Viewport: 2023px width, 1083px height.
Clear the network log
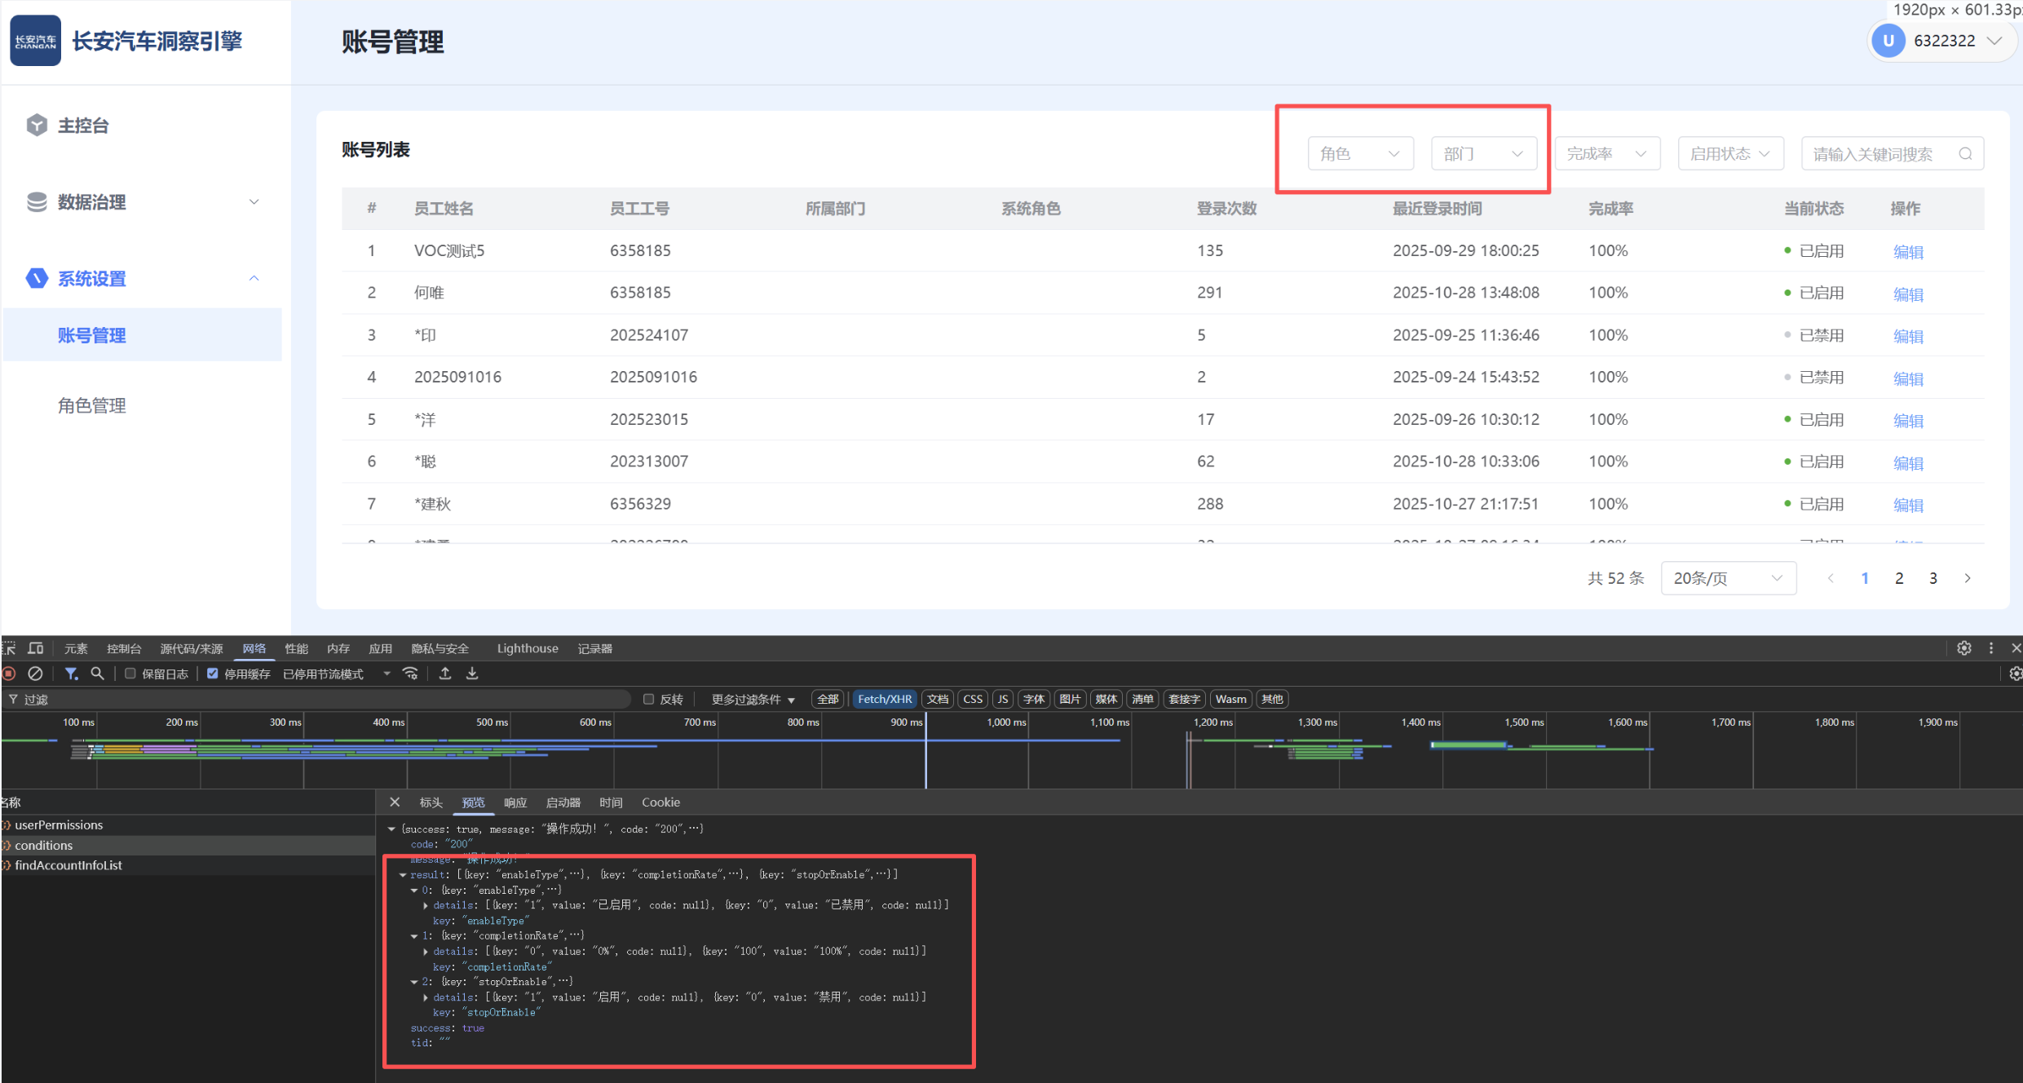click(x=35, y=674)
